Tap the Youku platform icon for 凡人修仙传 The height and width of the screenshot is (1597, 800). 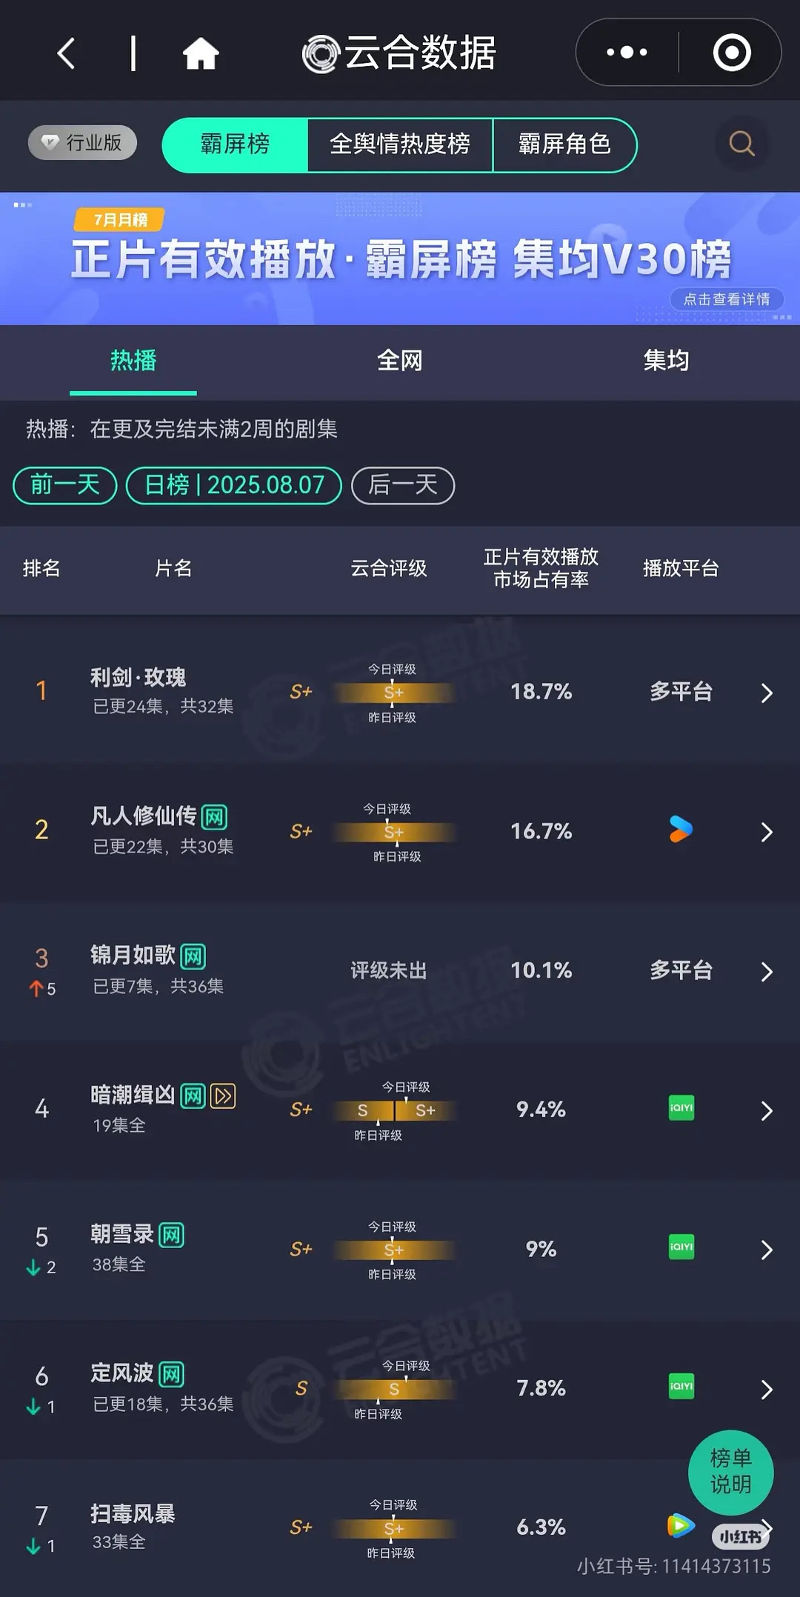click(x=681, y=830)
